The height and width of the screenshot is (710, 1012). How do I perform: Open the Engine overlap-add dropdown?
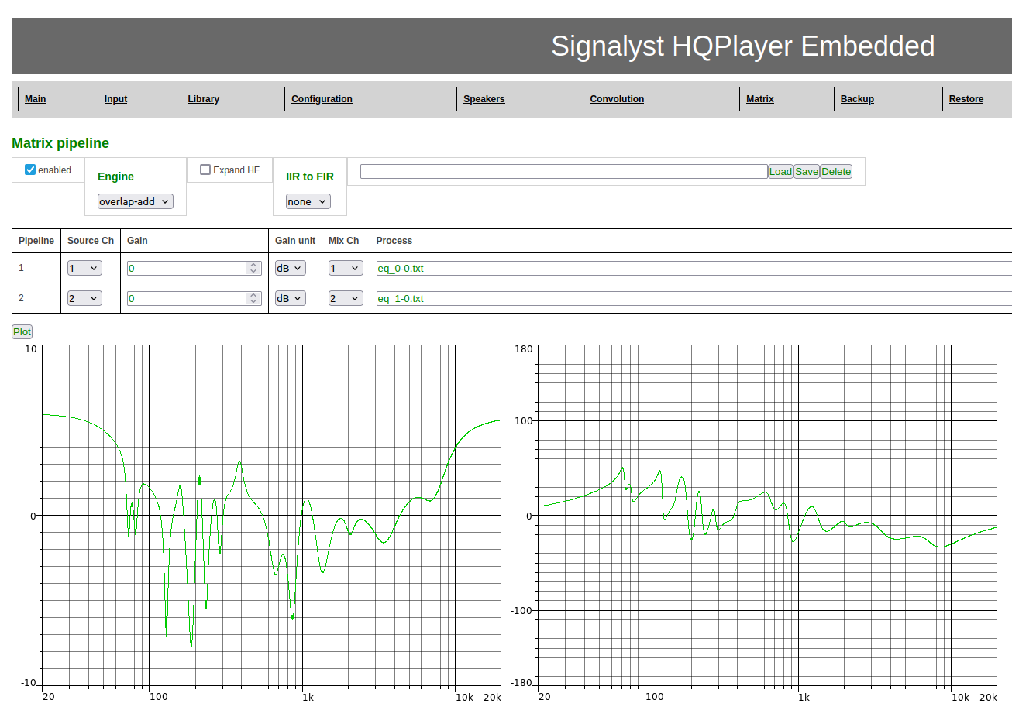pos(136,201)
